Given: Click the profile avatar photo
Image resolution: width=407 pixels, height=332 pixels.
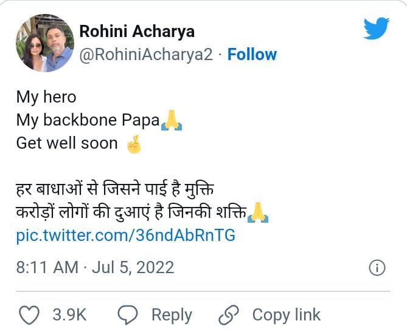Looking at the screenshot, I should pyautogui.click(x=44, y=43).
